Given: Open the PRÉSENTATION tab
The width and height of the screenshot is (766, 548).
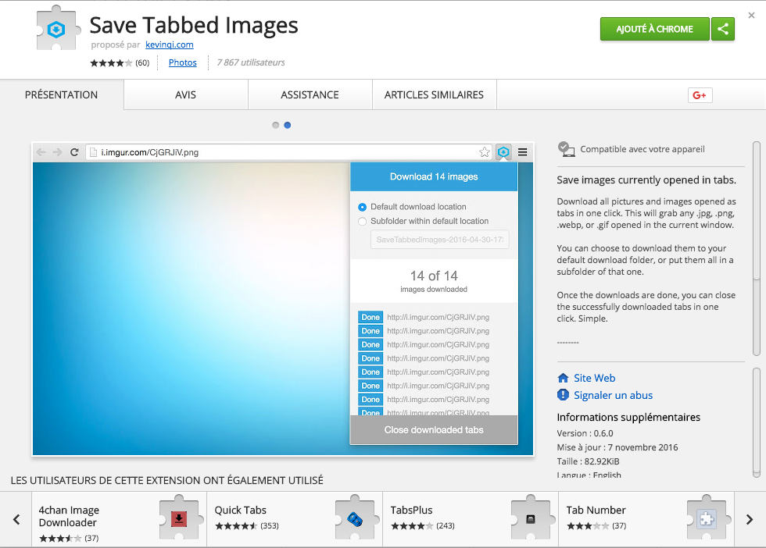Looking at the screenshot, I should [62, 94].
